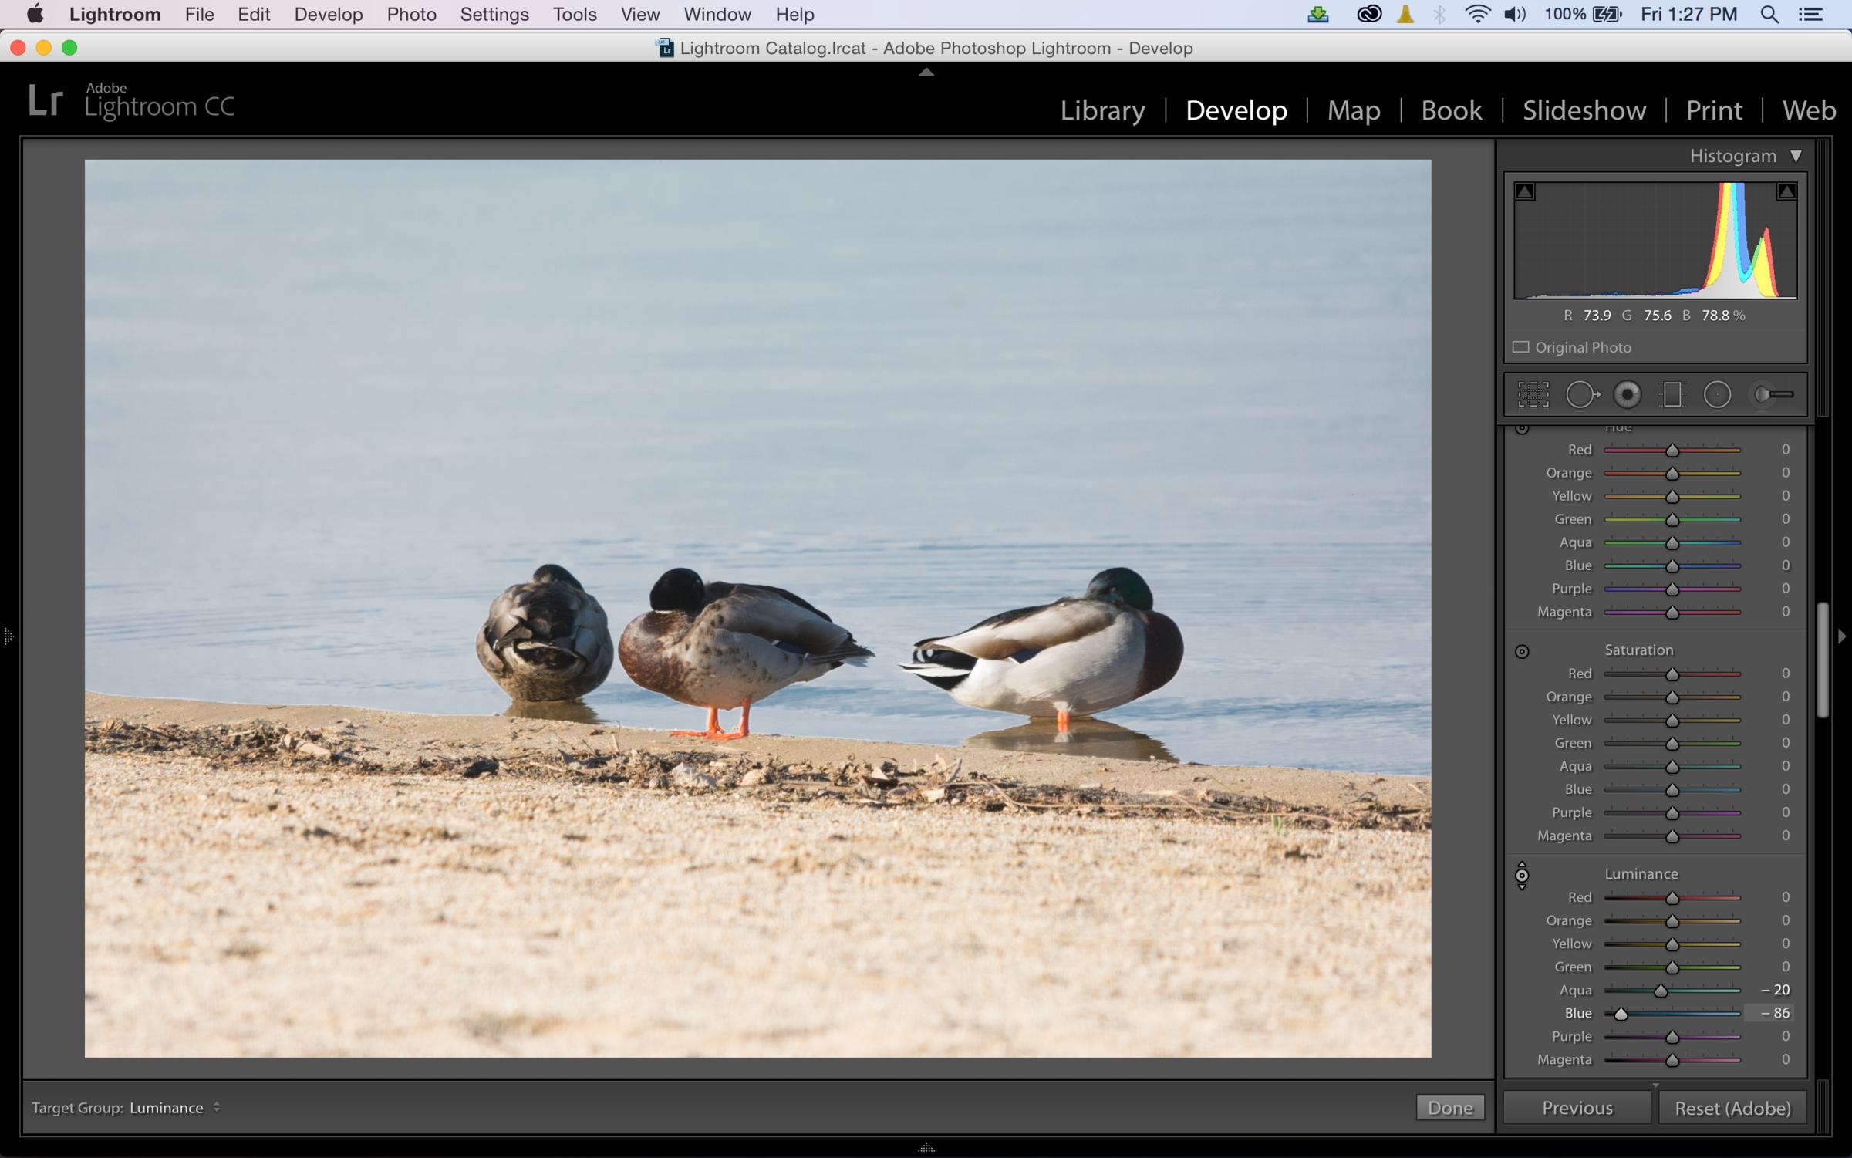Switch to the Library module
The image size is (1852, 1158).
click(1102, 110)
